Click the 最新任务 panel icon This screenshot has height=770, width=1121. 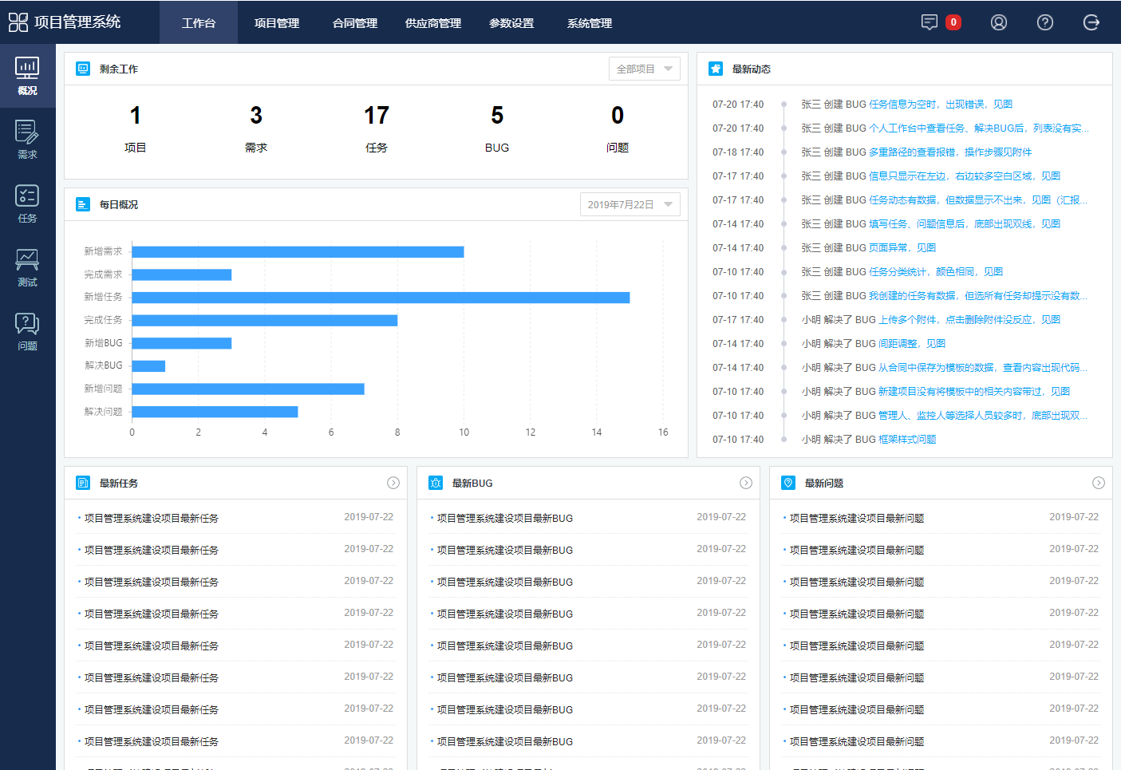click(x=83, y=483)
